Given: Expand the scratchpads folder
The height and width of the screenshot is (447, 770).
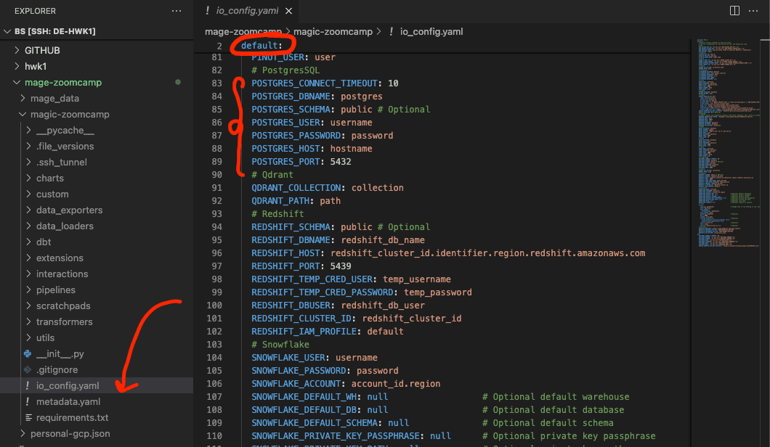Looking at the screenshot, I should click(28, 305).
